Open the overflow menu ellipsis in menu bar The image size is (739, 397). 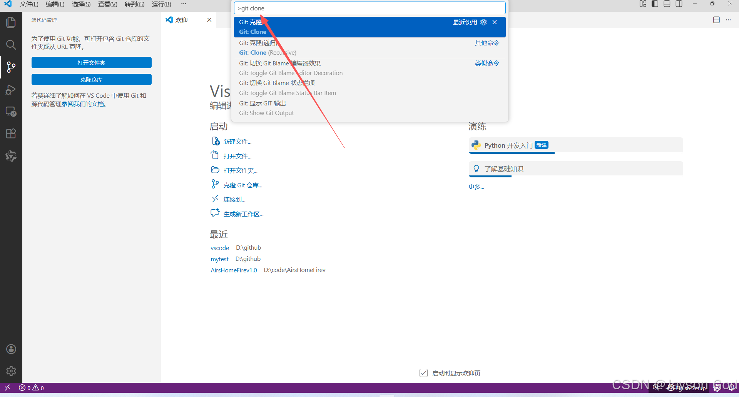click(184, 4)
